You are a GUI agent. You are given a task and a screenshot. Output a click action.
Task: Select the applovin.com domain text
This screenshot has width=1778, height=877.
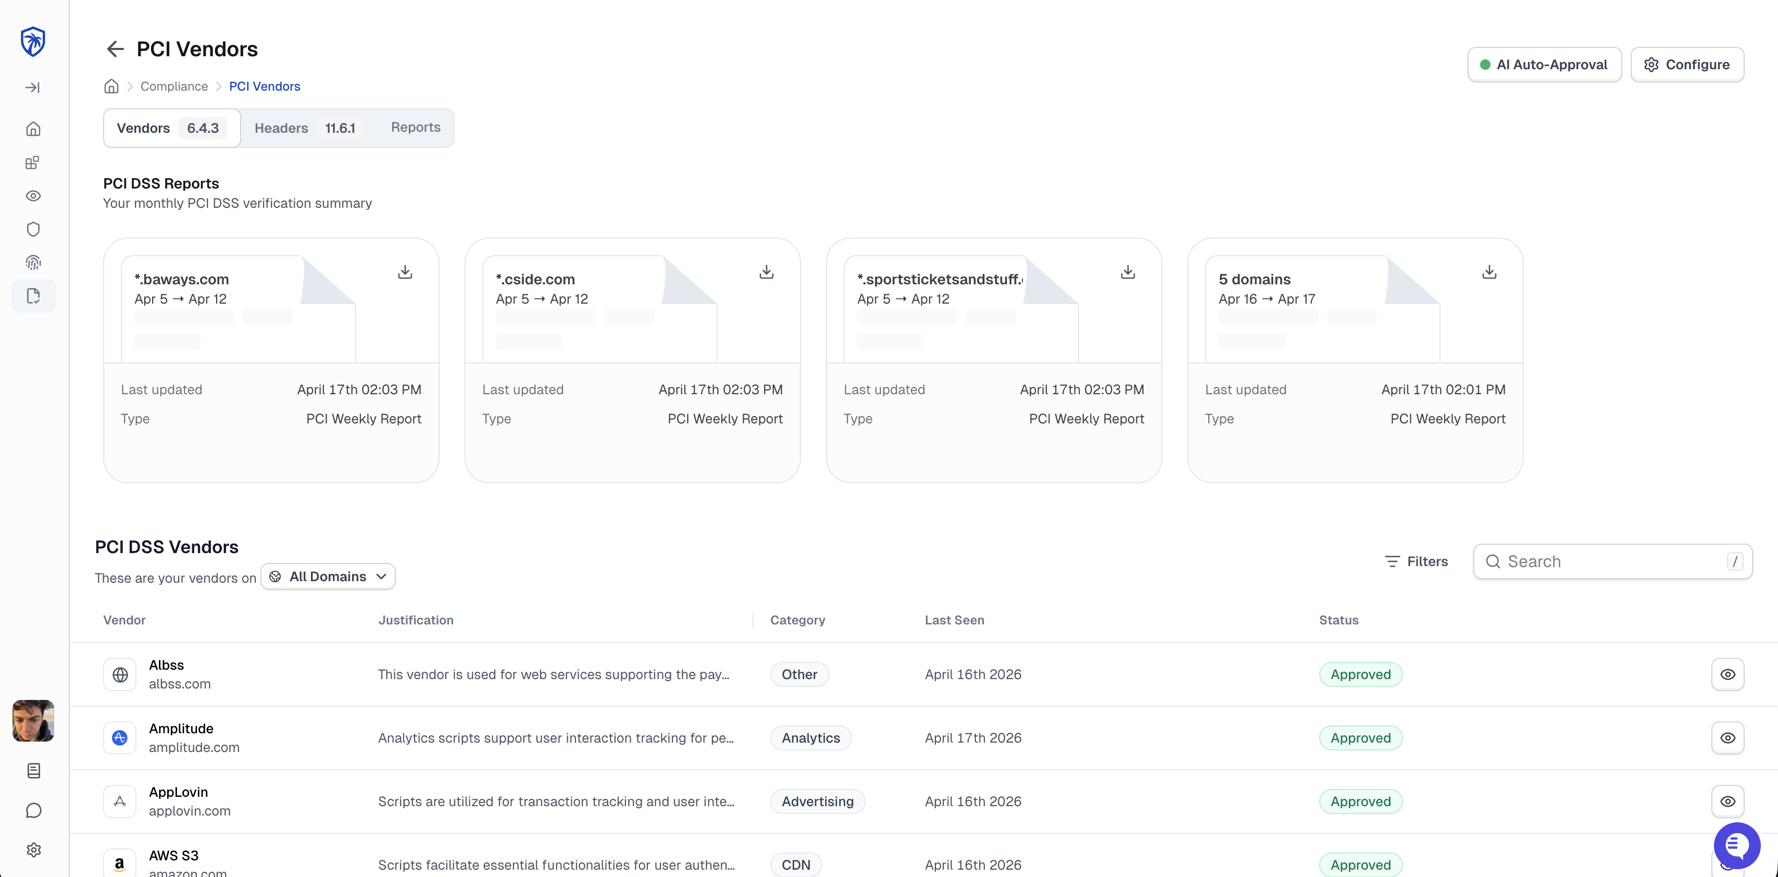pos(190,811)
